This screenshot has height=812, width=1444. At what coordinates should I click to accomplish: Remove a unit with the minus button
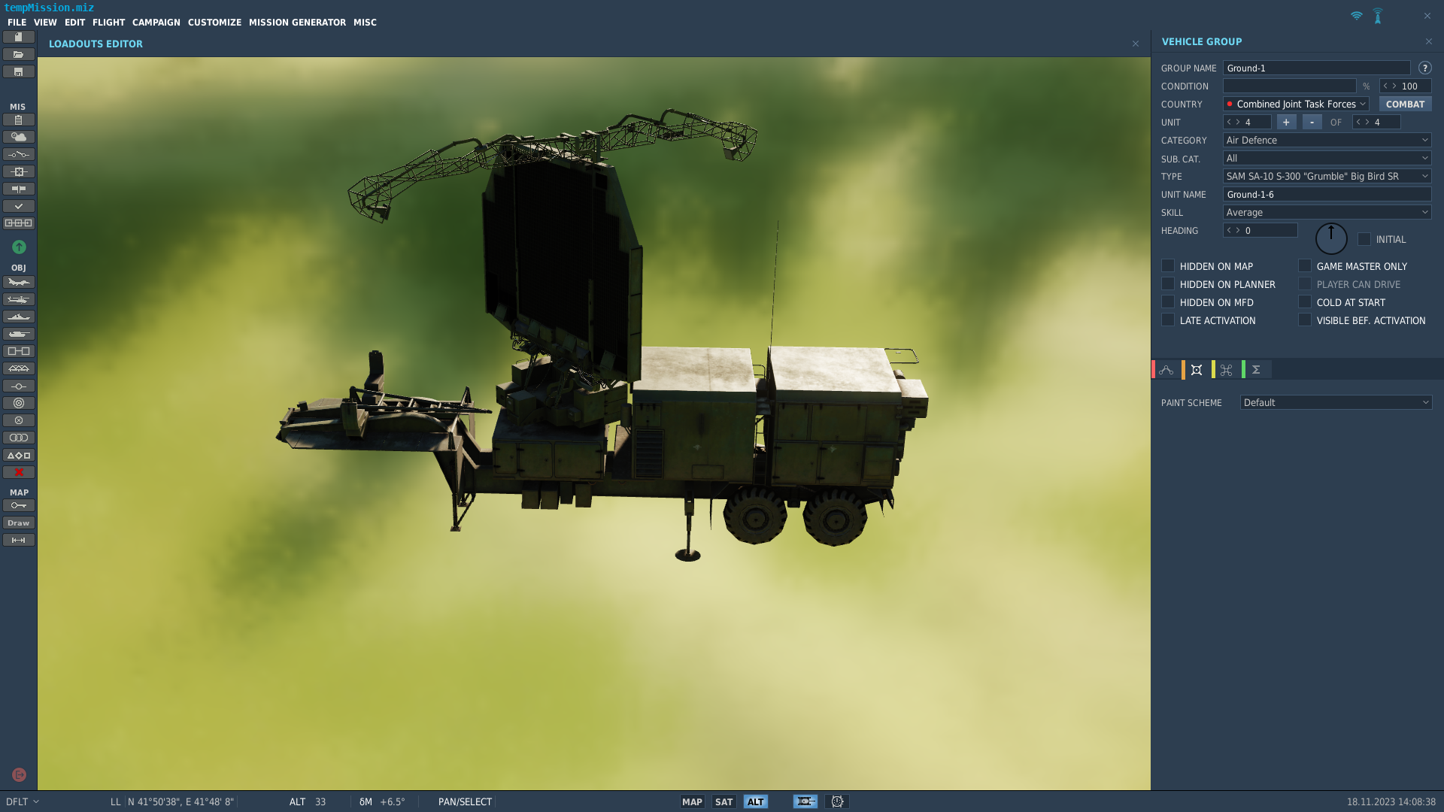pyautogui.click(x=1312, y=122)
